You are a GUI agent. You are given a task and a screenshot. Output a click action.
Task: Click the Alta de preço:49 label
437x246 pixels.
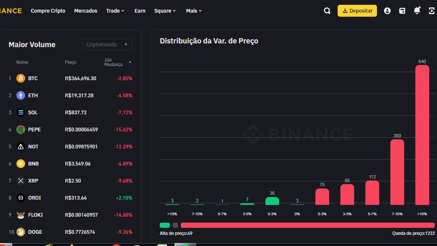point(176,233)
